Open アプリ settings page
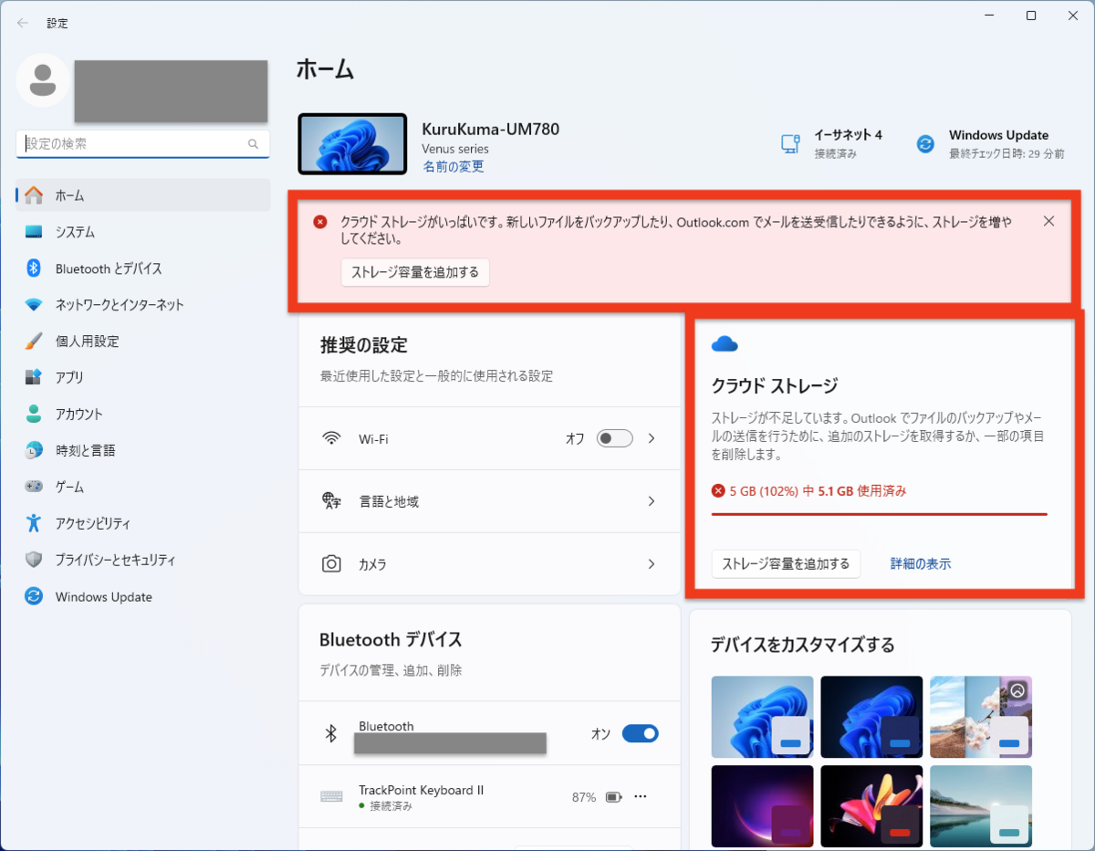Viewport: 1095px width, 851px height. [143, 378]
